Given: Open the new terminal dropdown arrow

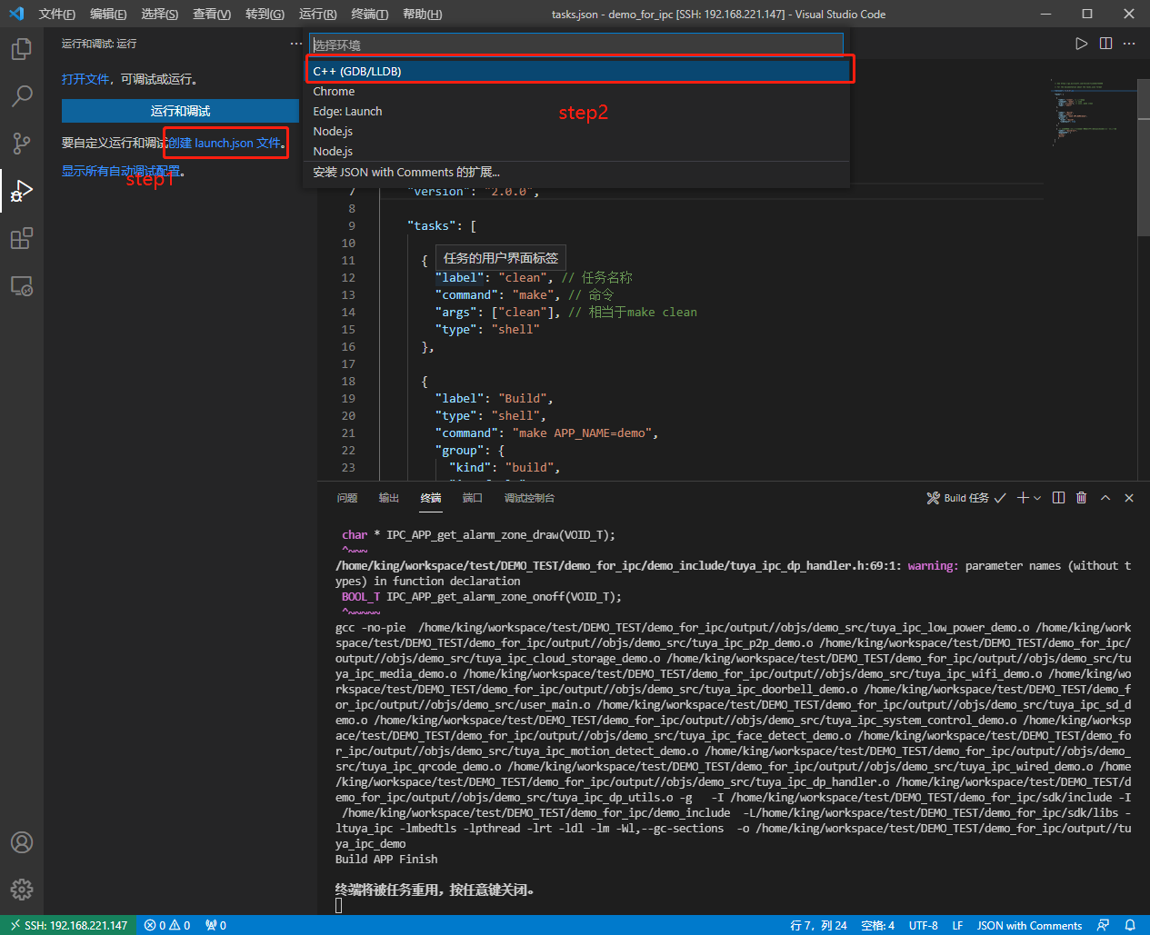Looking at the screenshot, I should click(x=1036, y=497).
